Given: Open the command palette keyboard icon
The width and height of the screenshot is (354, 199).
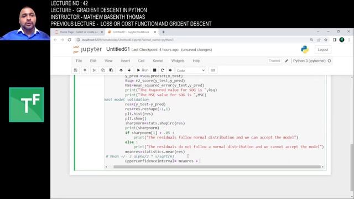Looking at the screenshot, I should (x=212, y=70).
